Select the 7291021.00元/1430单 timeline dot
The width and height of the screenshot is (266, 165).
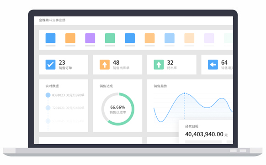tap(48, 108)
